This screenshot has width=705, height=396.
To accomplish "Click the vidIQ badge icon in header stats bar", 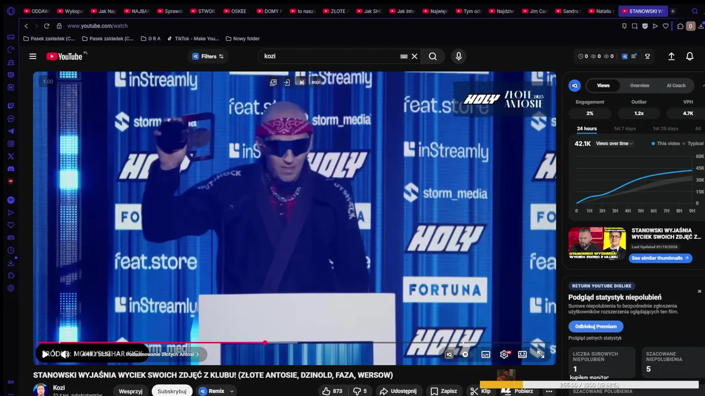I will 625,56.
